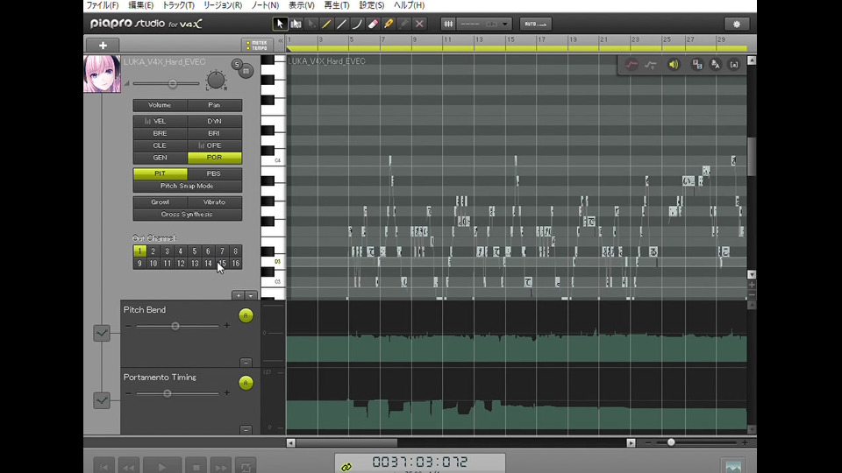Click the X delete tool
Image resolution: width=842 pixels, height=473 pixels.
pos(419,24)
